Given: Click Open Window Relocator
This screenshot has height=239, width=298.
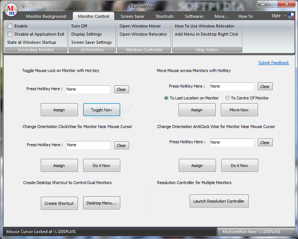Looking at the screenshot, I should (x=143, y=34).
